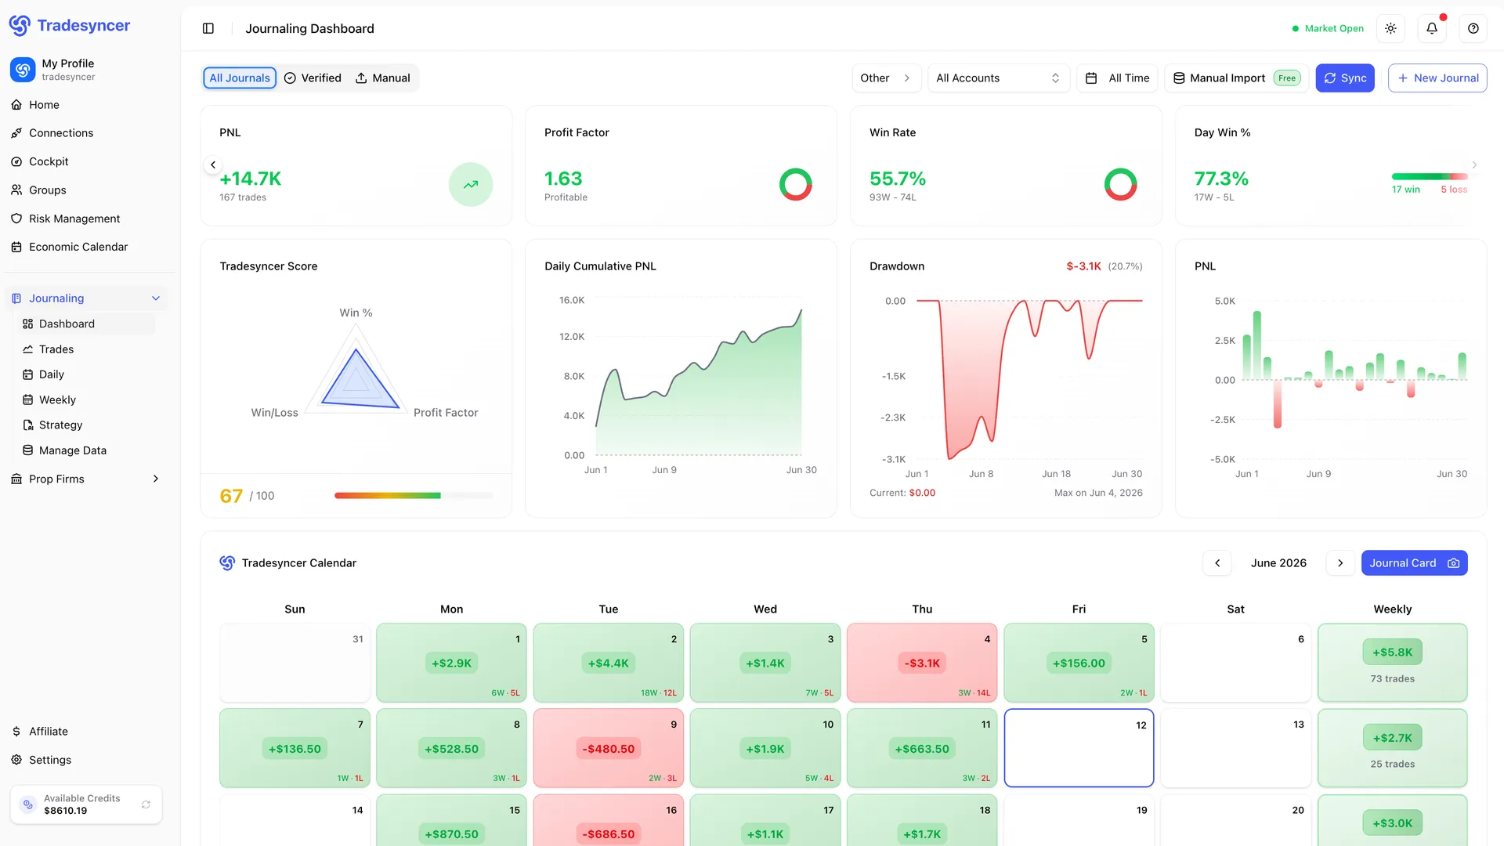1504x846 pixels.
Task: Open June 8 calendar day +$528.50
Action: pos(451,748)
